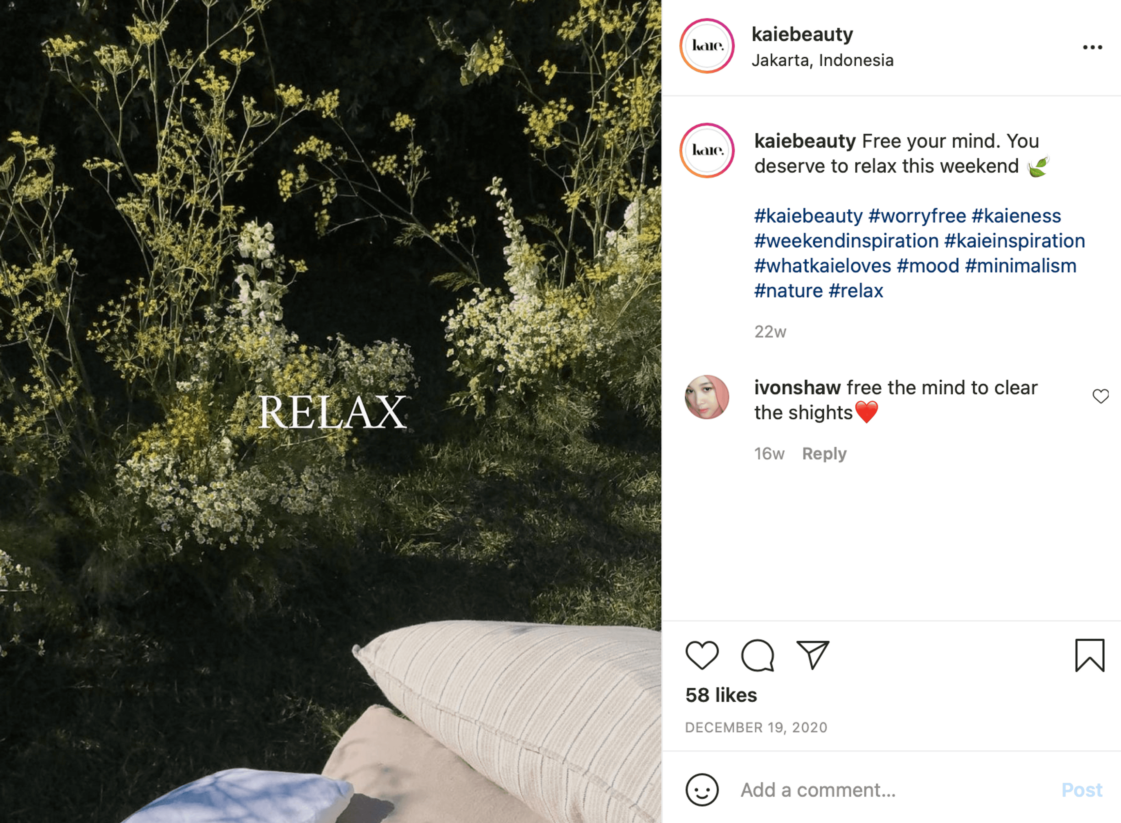Open the #weekendinspiration hashtag
This screenshot has height=823, width=1121.
coord(846,241)
